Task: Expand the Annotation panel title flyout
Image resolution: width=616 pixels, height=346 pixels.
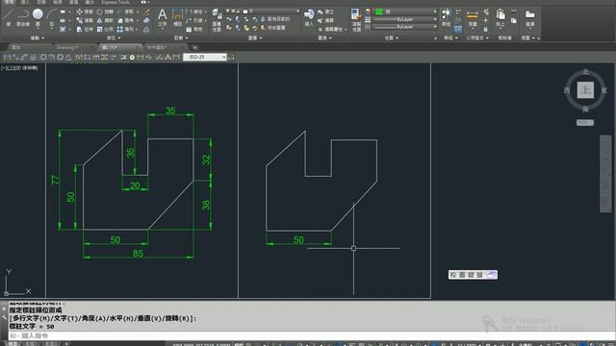Action: coord(181,38)
